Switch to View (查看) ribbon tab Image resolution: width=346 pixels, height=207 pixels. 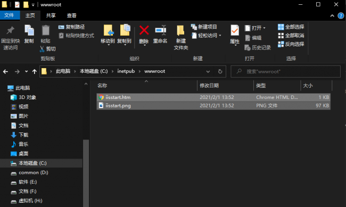point(71,15)
